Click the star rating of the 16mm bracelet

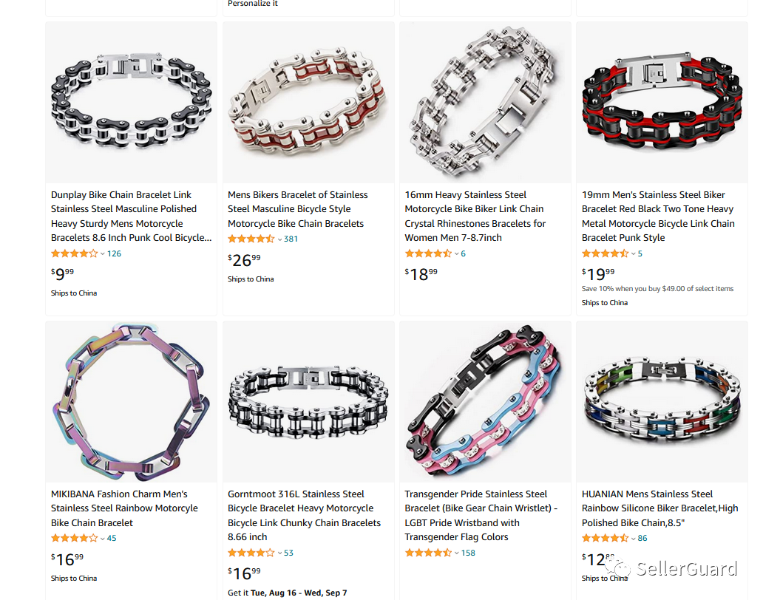point(428,253)
